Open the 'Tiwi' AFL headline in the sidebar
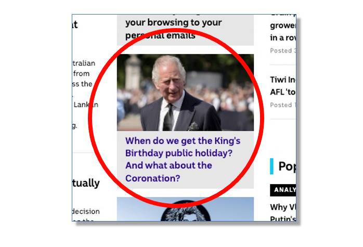This screenshot has width=363, height=247. click(283, 86)
